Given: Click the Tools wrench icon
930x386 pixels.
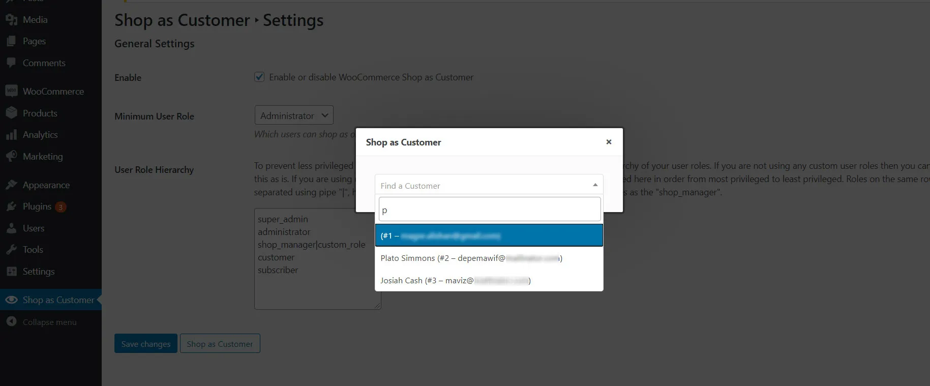Looking at the screenshot, I should pyautogui.click(x=11, y=249).
